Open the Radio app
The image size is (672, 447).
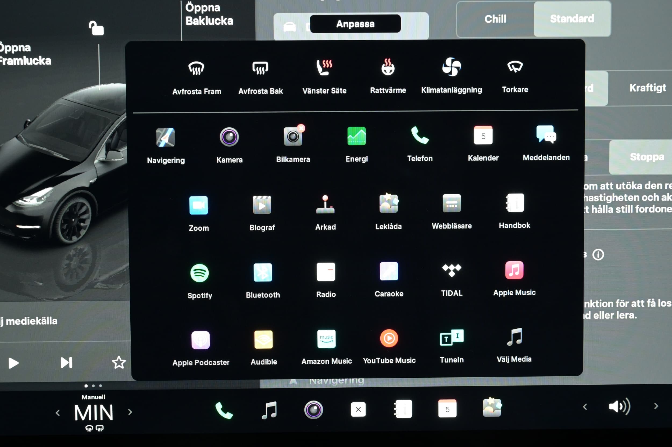(326, 280)
